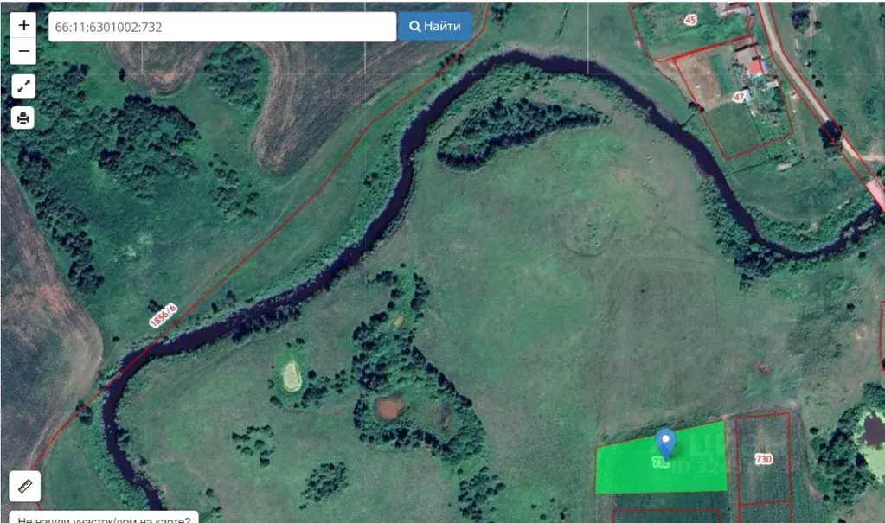Screen dimensions: 885x523
Task: Focus the cadastral number search field
Action: point(221,27)
